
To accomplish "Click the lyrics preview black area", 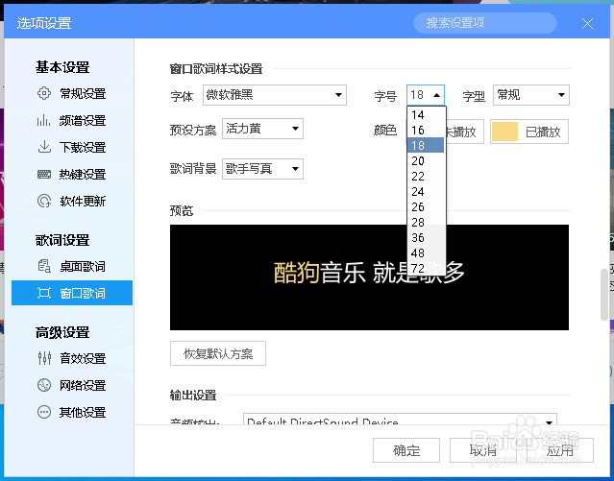I will tap(369, 277).
